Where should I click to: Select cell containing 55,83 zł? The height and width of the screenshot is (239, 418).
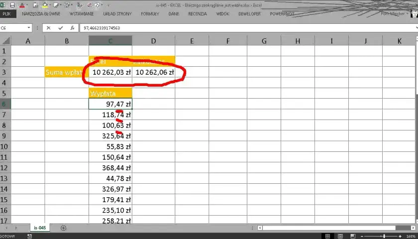pyautogui.click(x=110, y=146)
